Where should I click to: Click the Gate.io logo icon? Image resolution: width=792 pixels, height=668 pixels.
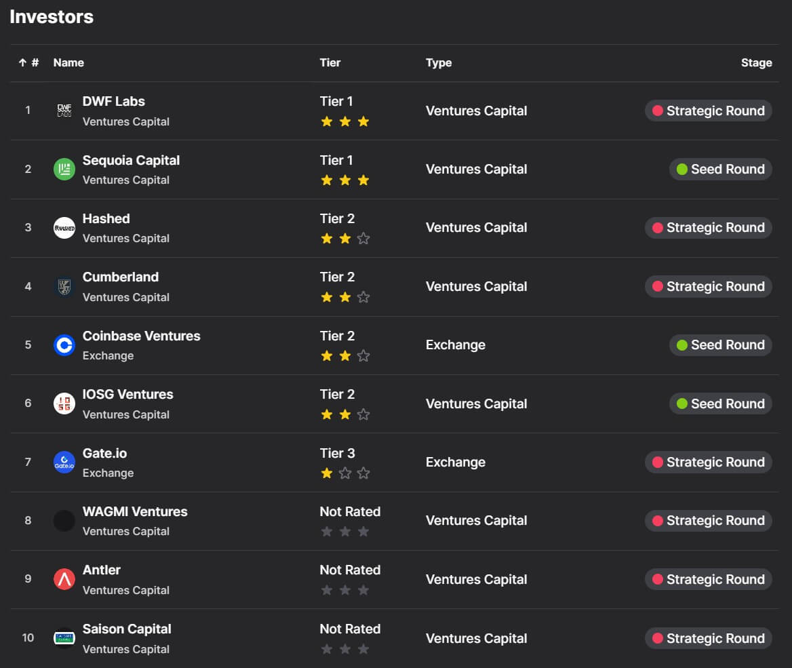click(x=64, y=463)
